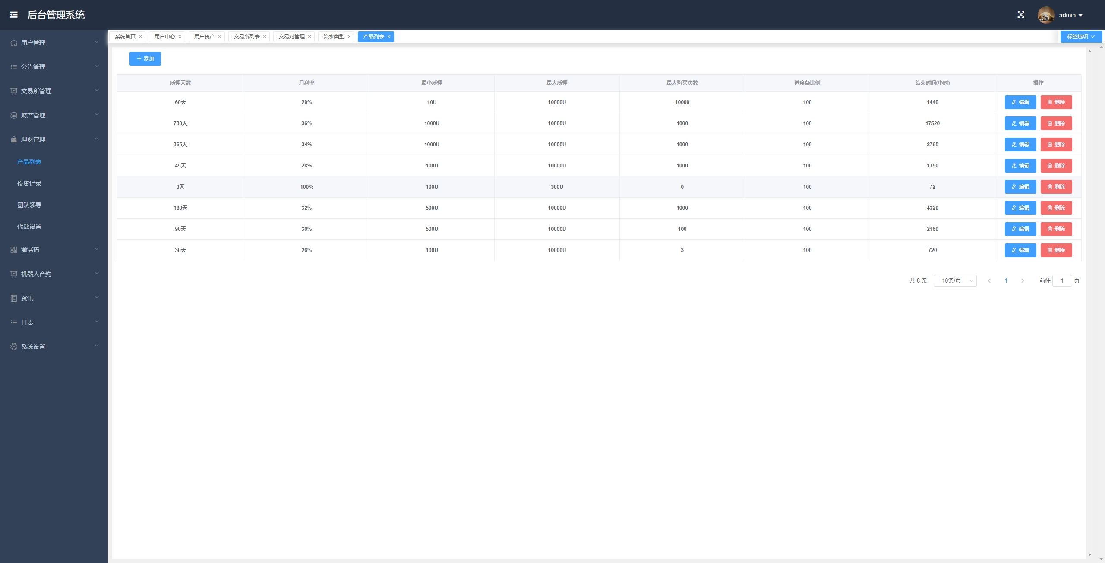Expand the 系统设置 gear menu
This screenshot has width=1105, height=563.
[x=54, y=346]
